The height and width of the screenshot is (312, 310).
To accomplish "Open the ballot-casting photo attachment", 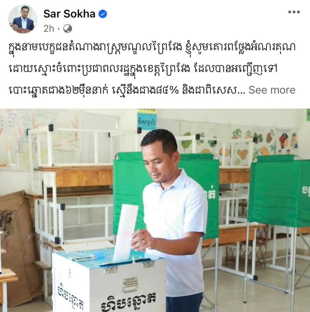I will (x=155, y=210).
